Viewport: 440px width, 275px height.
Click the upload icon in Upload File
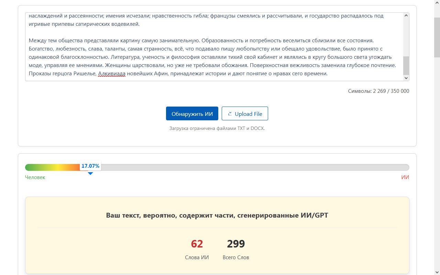[x=230, y=114]
